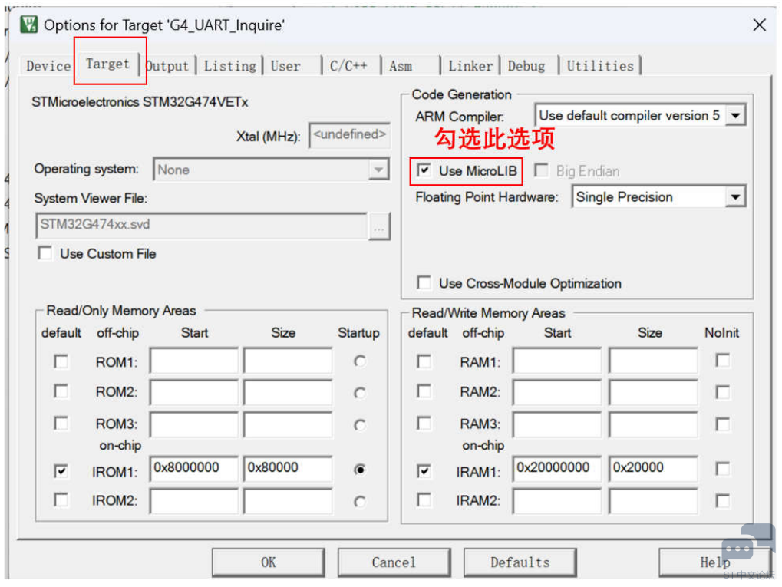Check the RAM1 default checkbox
Viewport: 782px width, 587px height.
(424, 361)
